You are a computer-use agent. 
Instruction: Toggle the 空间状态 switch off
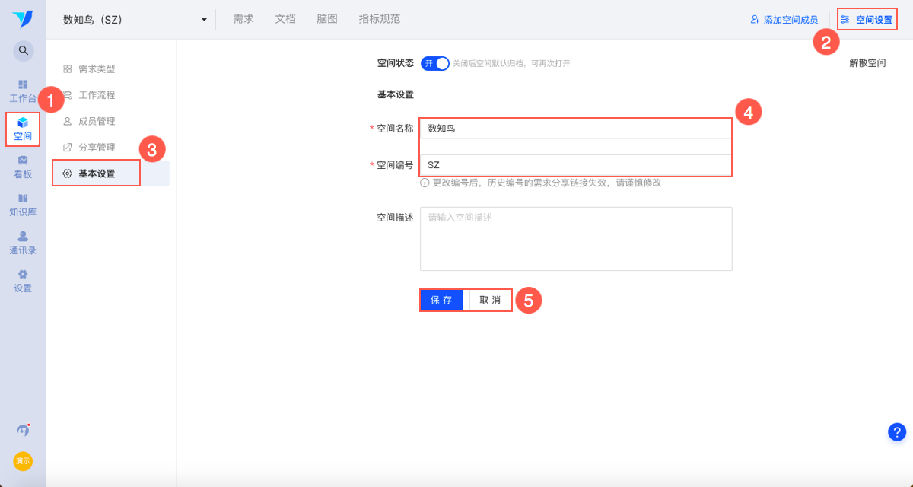pyautogui.click(x=435, y=63)
